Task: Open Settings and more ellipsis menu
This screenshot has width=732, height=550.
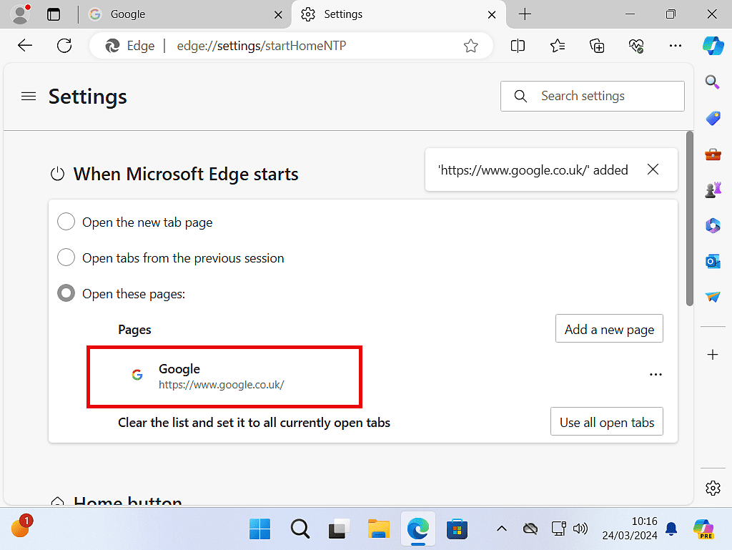Action: [675, 46]
